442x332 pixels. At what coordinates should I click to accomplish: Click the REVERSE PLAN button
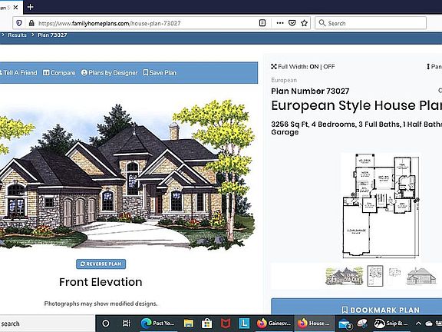click(x=101, y=264)
